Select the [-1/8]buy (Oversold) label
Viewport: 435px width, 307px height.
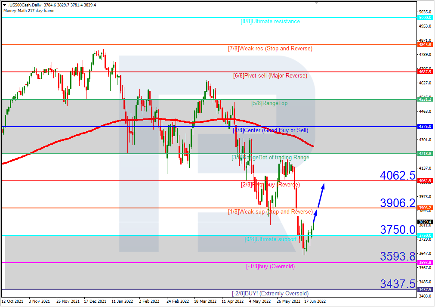click(270, 267)
